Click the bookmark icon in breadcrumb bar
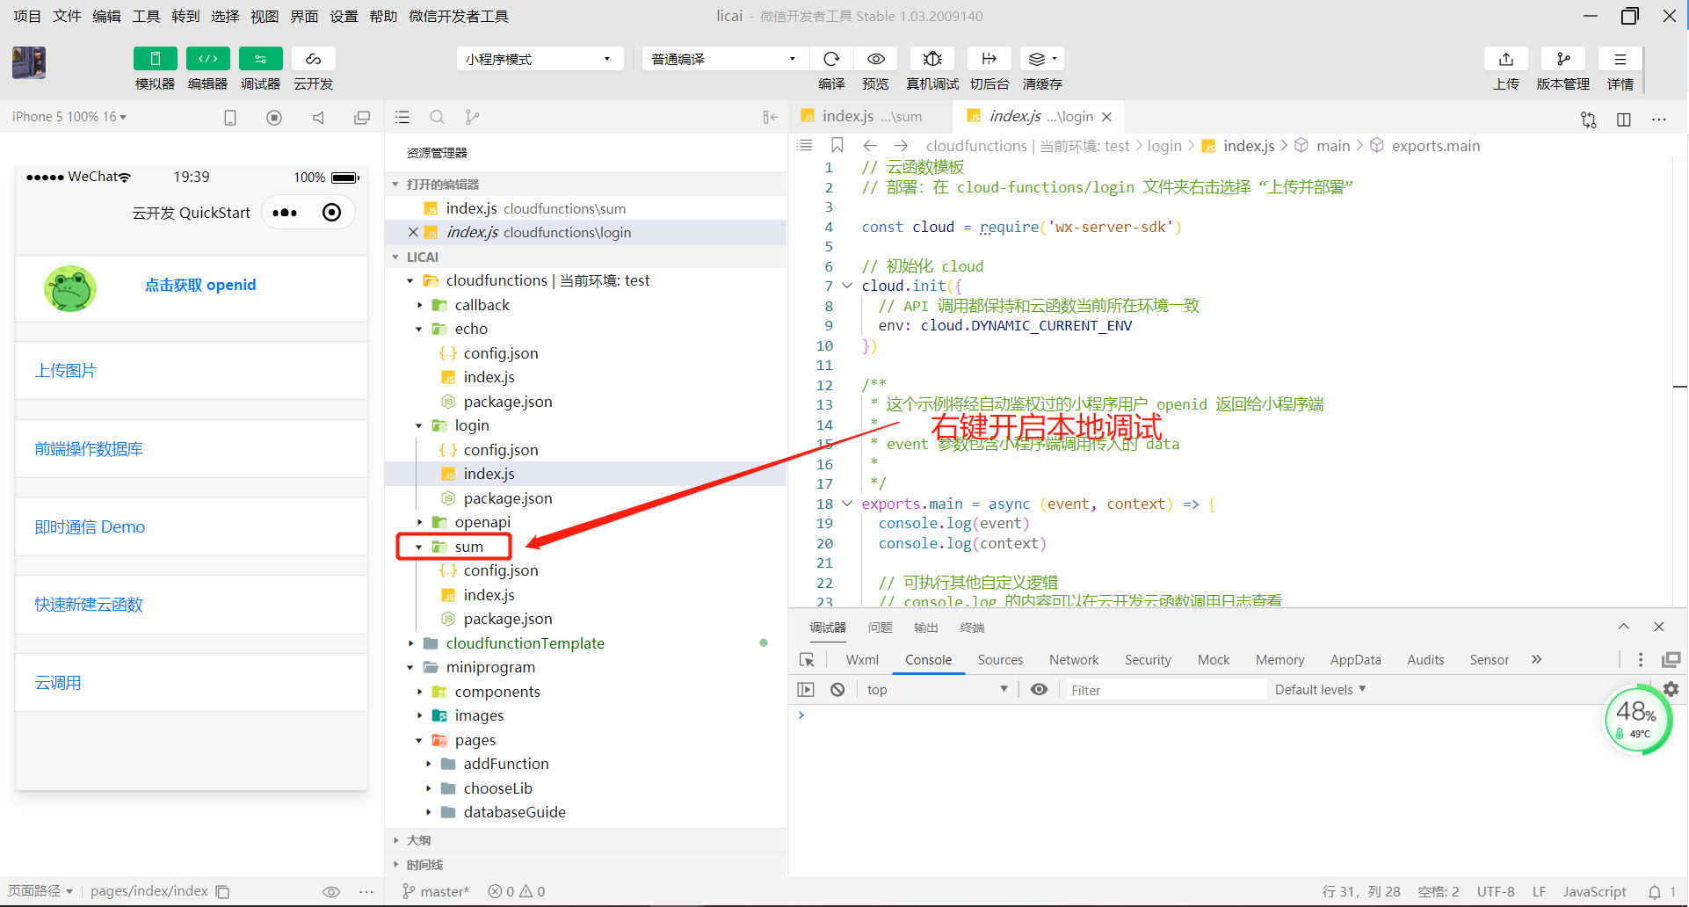The image size is (1689, 907). pos(837,145)
